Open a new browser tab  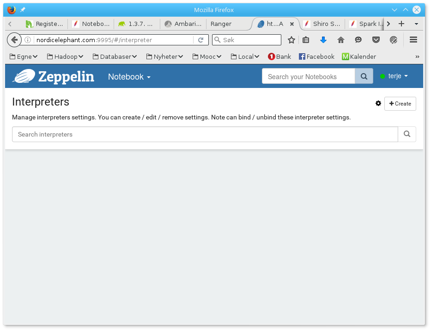401,24
